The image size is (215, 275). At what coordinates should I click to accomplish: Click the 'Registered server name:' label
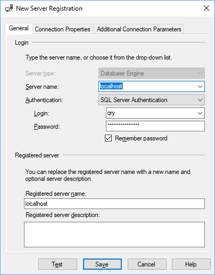pyautogui.click(x=56, y=194)
